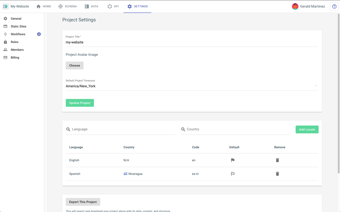Open Gerald Martinez user avatar
Screen dimensions: 340x212
coord(295,6)
